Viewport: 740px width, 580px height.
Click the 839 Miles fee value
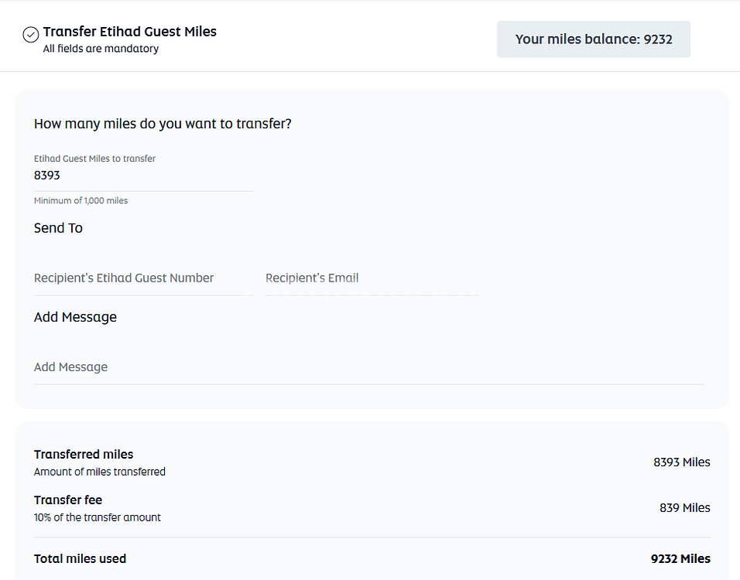click(x=684, y=508)
